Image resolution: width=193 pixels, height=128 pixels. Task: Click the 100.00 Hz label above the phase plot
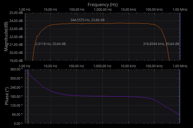click(76, 66)
